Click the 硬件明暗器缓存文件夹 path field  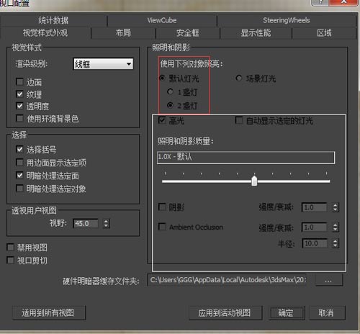[227, 280]
